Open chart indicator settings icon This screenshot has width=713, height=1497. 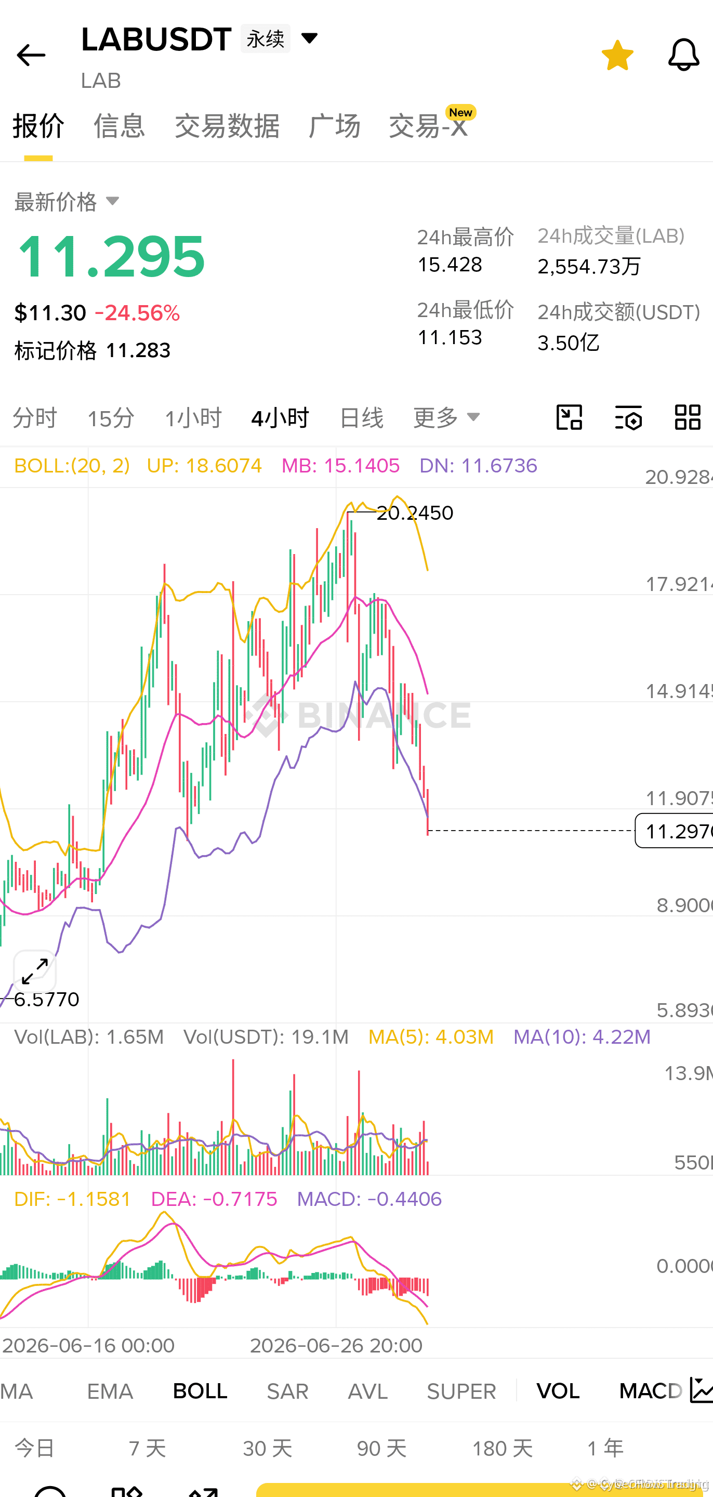coord(629,417)
